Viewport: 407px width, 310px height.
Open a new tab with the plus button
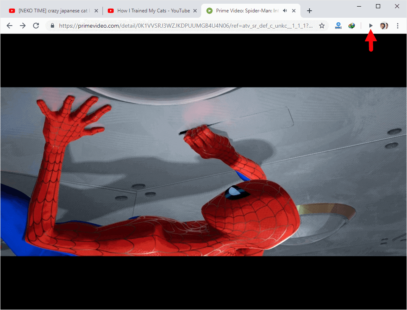point(309,11)
